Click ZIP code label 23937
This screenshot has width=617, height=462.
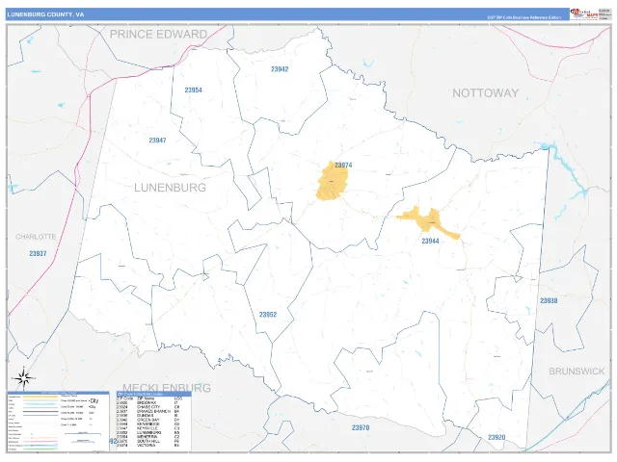click(38, 253)
